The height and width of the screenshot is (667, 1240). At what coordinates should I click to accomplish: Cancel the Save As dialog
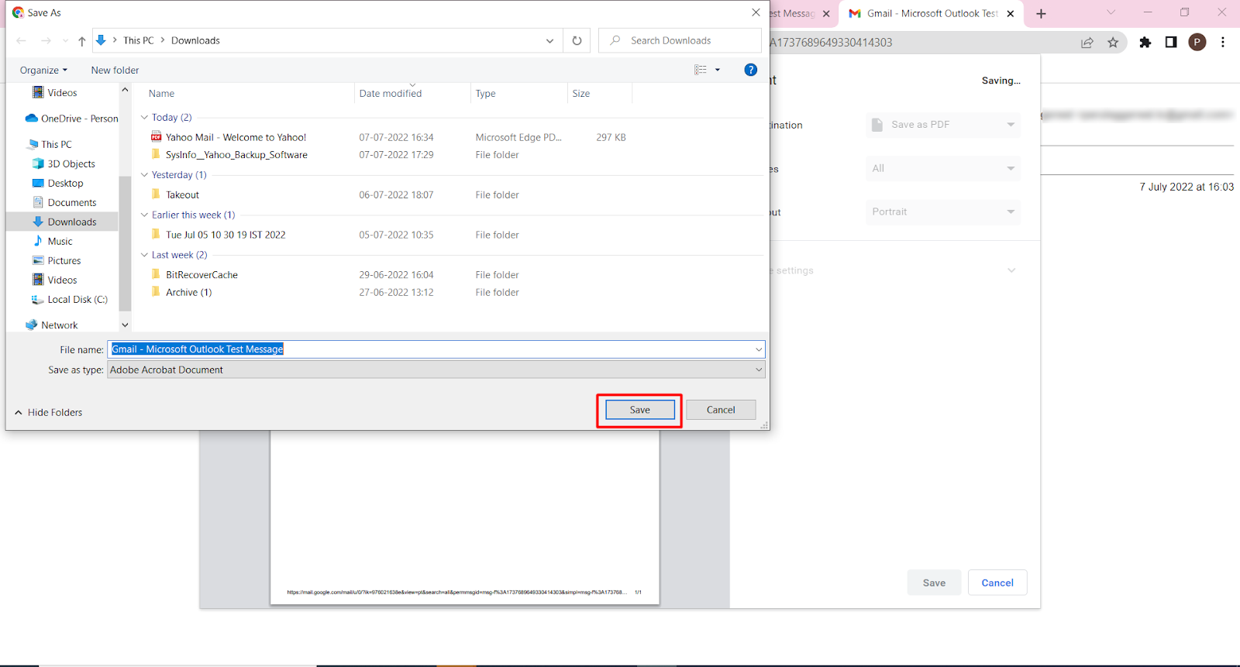tap(721, 410)
